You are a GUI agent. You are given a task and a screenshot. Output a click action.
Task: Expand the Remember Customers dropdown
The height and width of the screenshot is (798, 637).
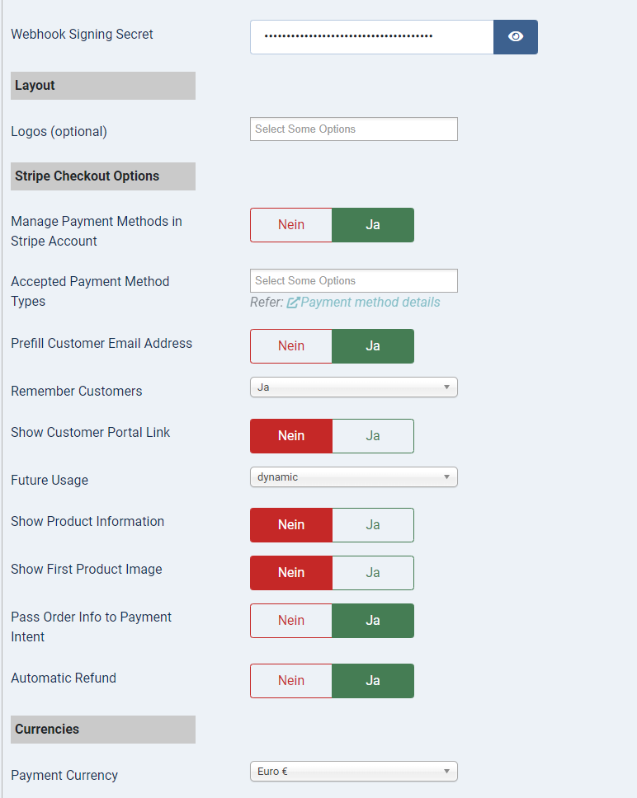pos(353,387)
